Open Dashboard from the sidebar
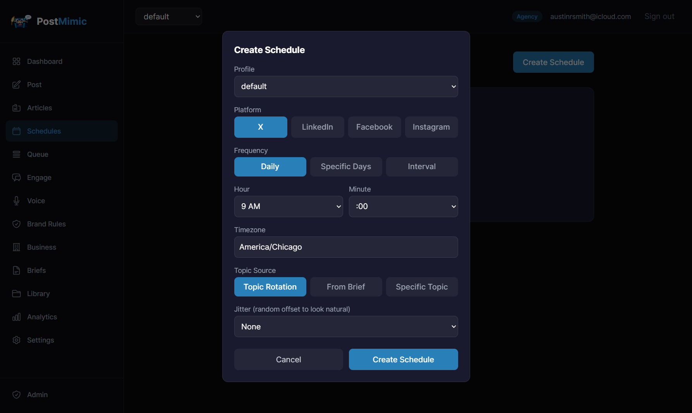The image size is (692, 413). 62,62
